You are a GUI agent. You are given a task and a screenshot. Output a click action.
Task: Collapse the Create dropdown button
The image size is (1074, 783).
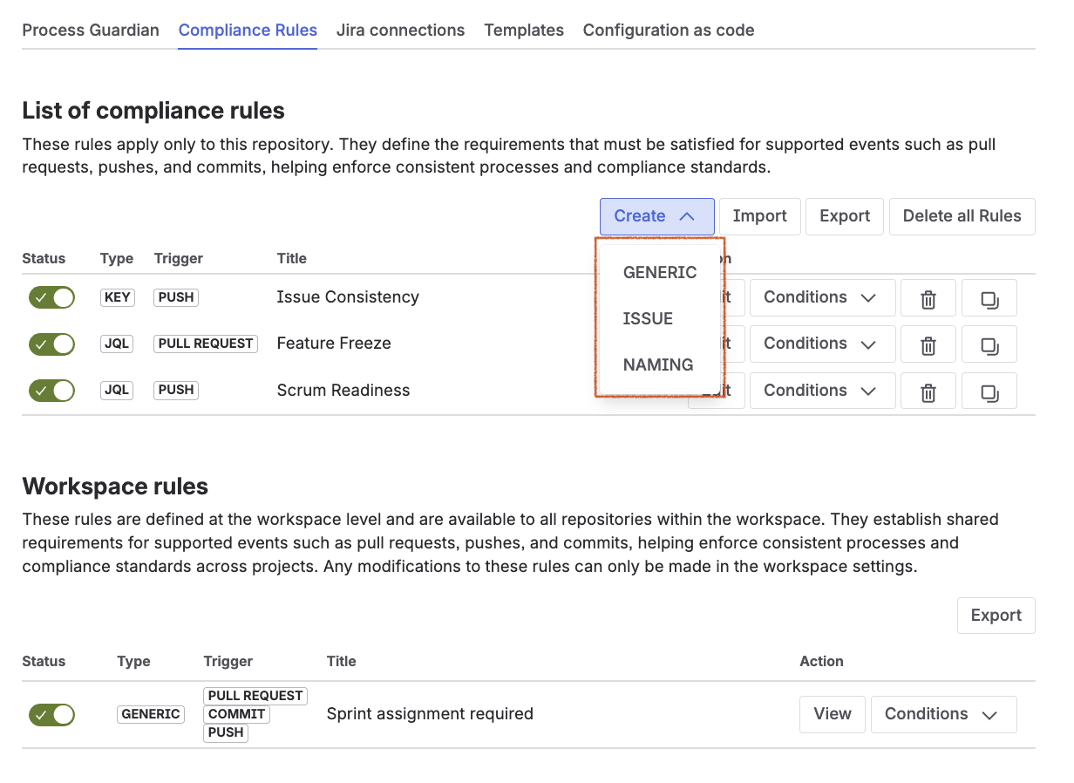click(x=656, y=216)
